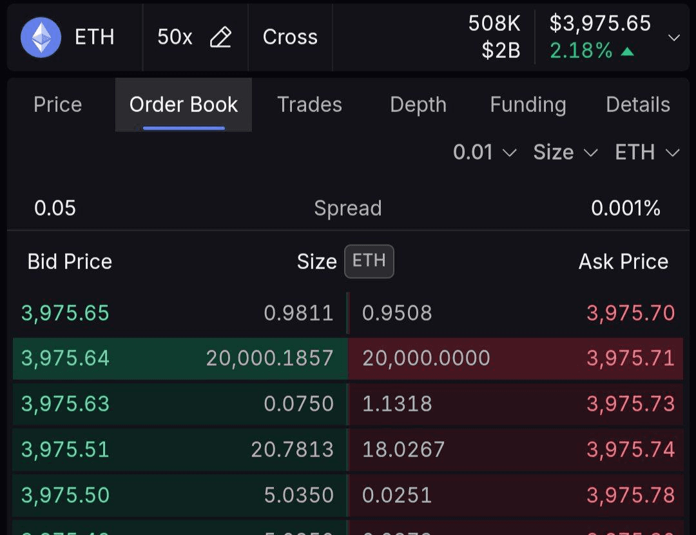Click the leverage edit pencil icon
Screen dimensions: 696x535
click(221, 37)
